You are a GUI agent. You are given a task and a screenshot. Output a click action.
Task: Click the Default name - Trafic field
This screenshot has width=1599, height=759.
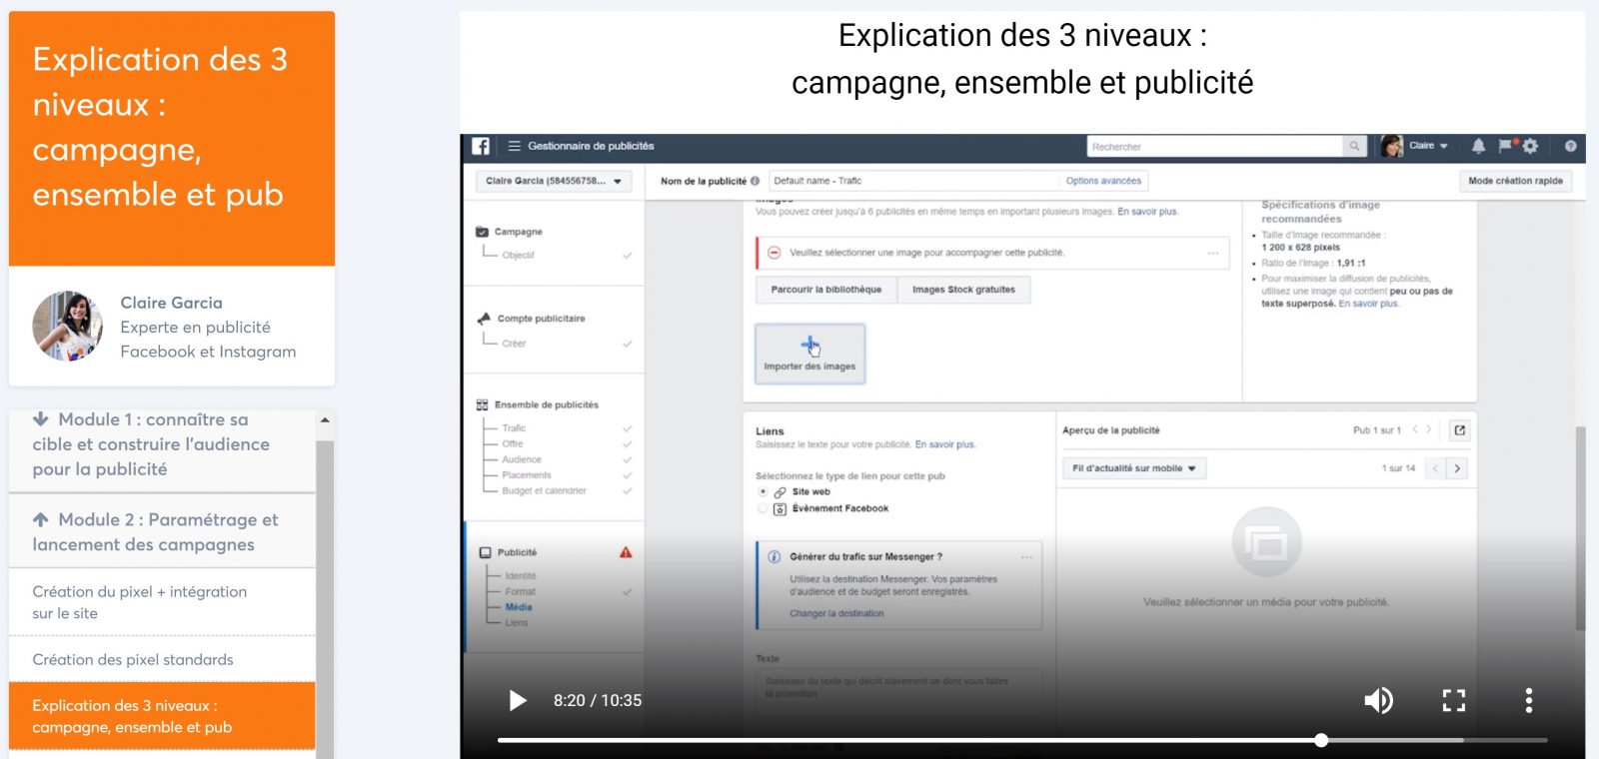tap(913, 181)
